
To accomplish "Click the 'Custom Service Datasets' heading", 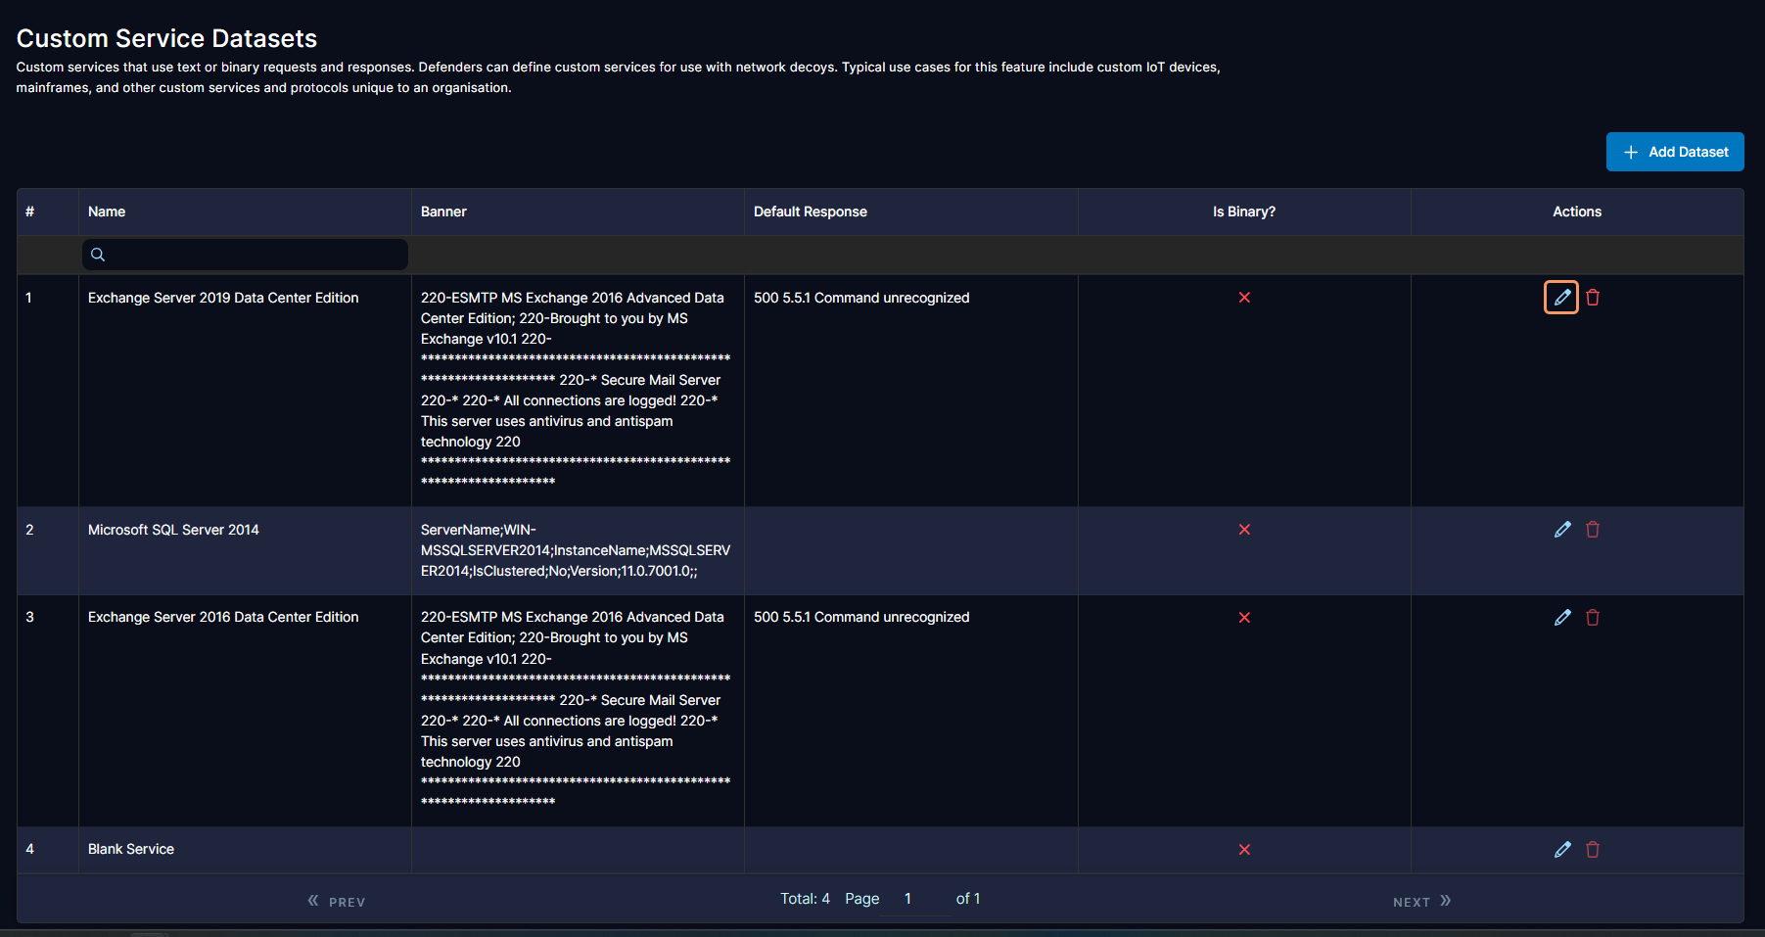I will click(166, 38).
